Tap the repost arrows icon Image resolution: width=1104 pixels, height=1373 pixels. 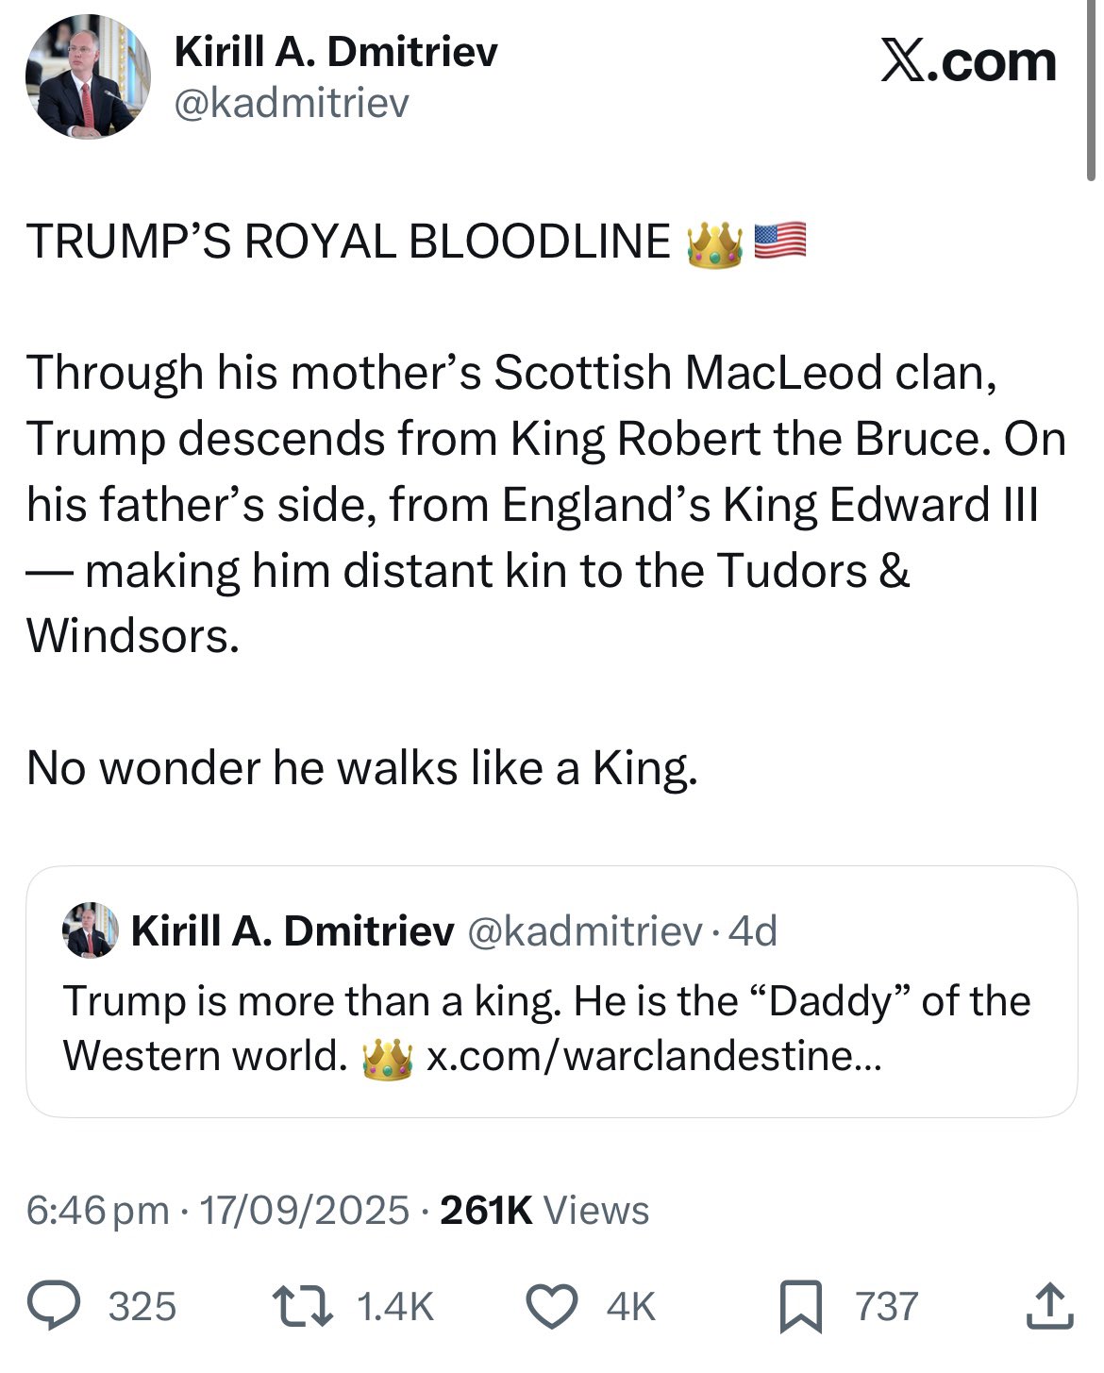tap(298, 1306)
